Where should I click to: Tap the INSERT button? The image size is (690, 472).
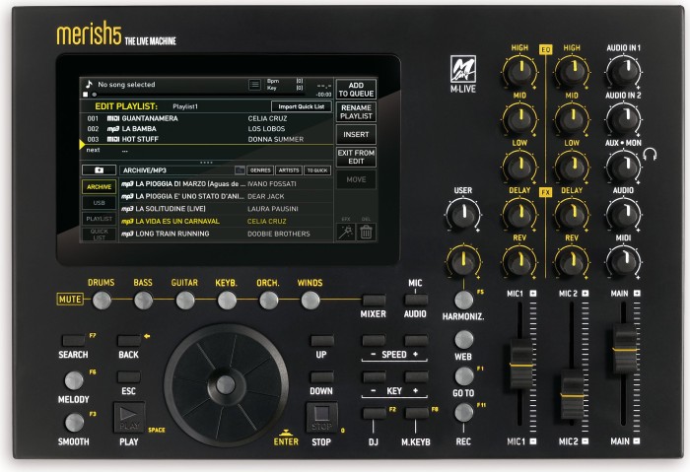coord(356,135)
